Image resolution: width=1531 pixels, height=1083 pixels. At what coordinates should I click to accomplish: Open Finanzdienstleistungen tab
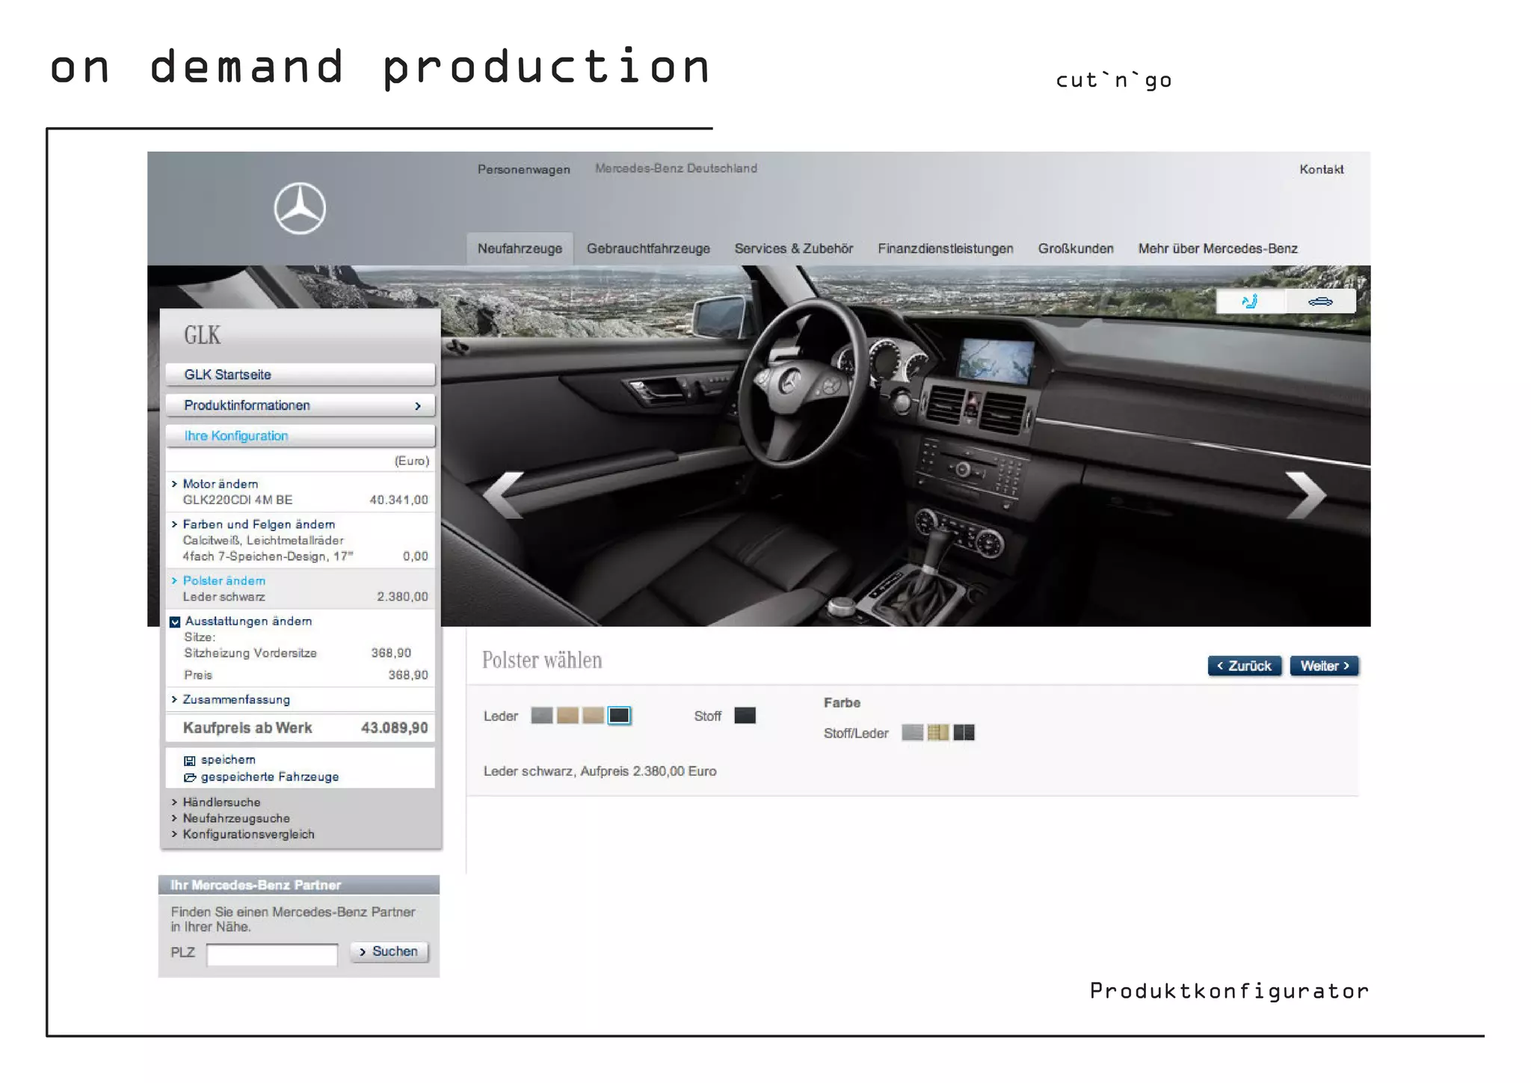pos(946,248)
